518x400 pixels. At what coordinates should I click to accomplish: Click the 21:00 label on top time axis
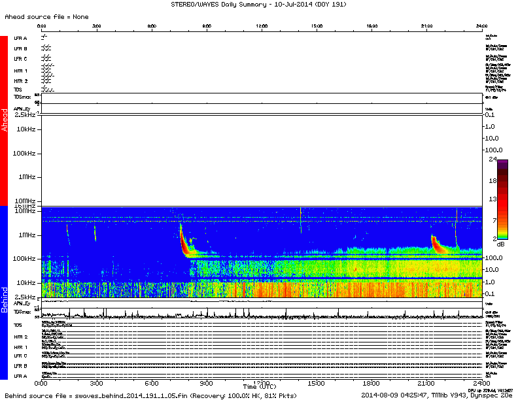tap(427, 26)
